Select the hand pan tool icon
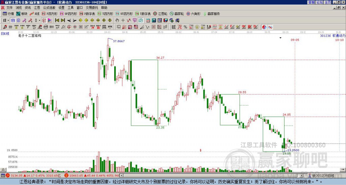The width and height of the screenshot is (346, 185). click(x=118, y=20)
